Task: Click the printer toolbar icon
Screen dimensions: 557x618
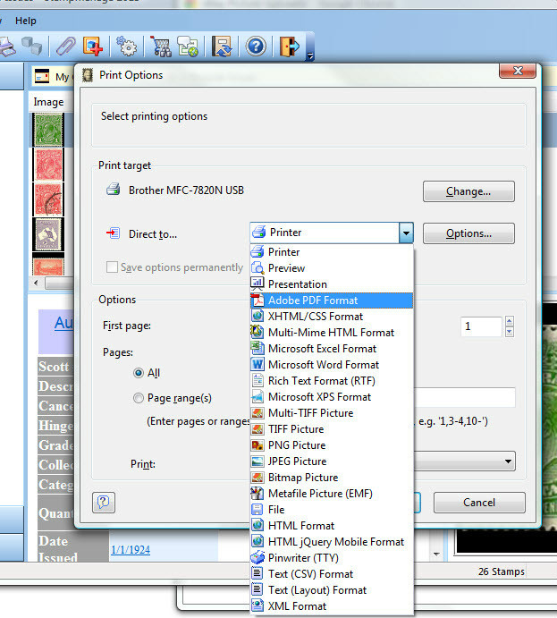Action: (6, 47)
